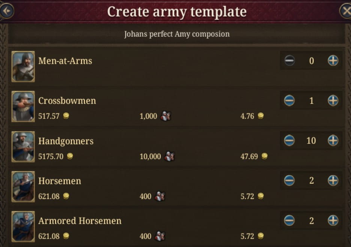Click the Handgonners manpower soldiers icon
Image resolution: width=351 pixels, height=247 pixels.
[x=169, y=157]
